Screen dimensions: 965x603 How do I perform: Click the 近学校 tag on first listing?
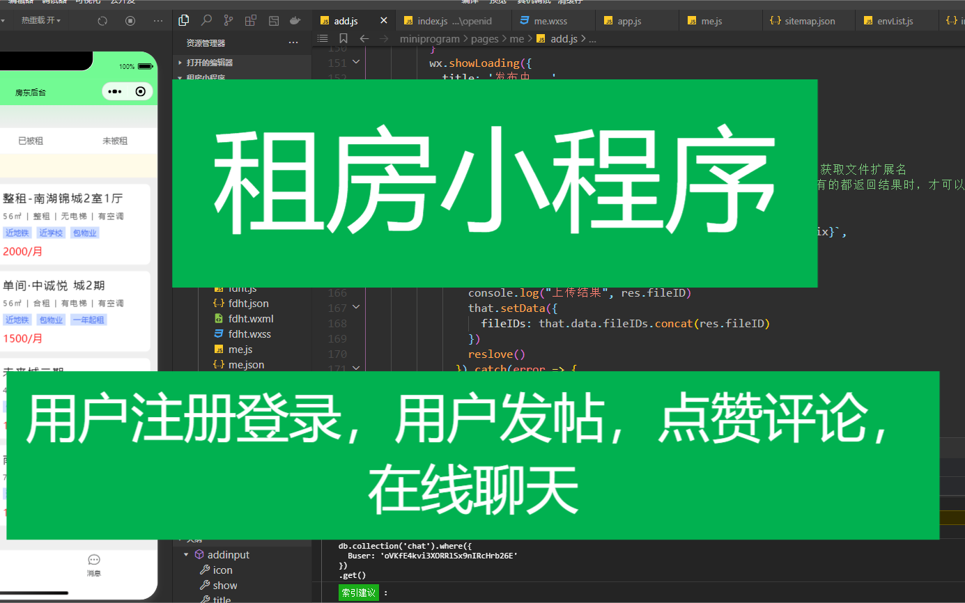[x=51, y=233]
